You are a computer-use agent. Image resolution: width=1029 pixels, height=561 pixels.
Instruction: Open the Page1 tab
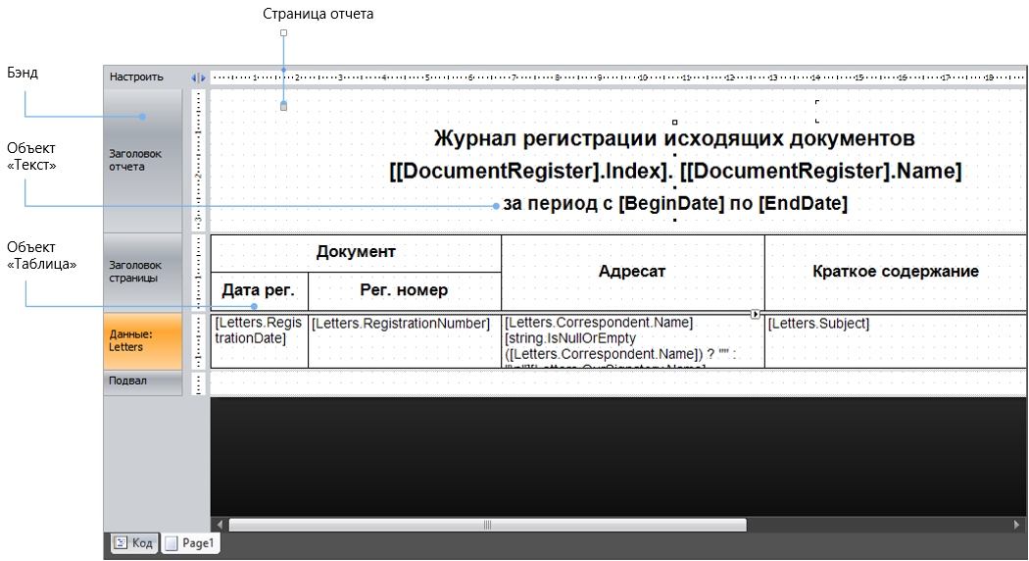tap(191, 542)
